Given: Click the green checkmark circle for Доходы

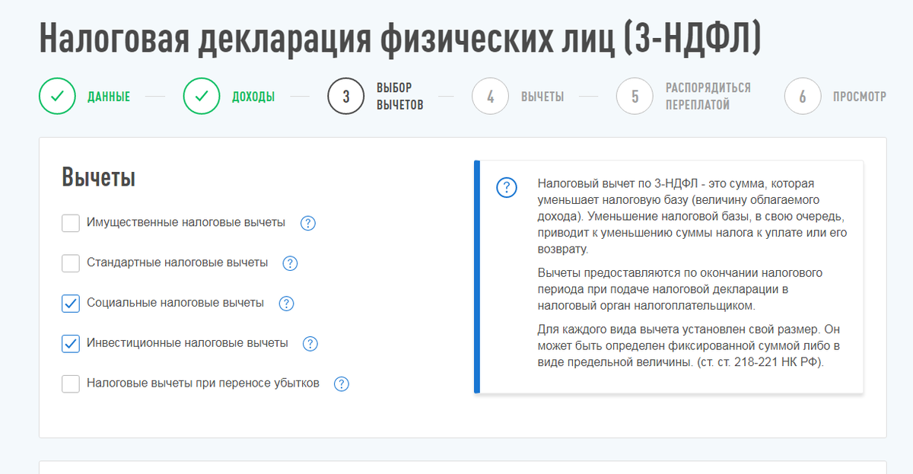Looking at the screenshot, I should [202, 97].
